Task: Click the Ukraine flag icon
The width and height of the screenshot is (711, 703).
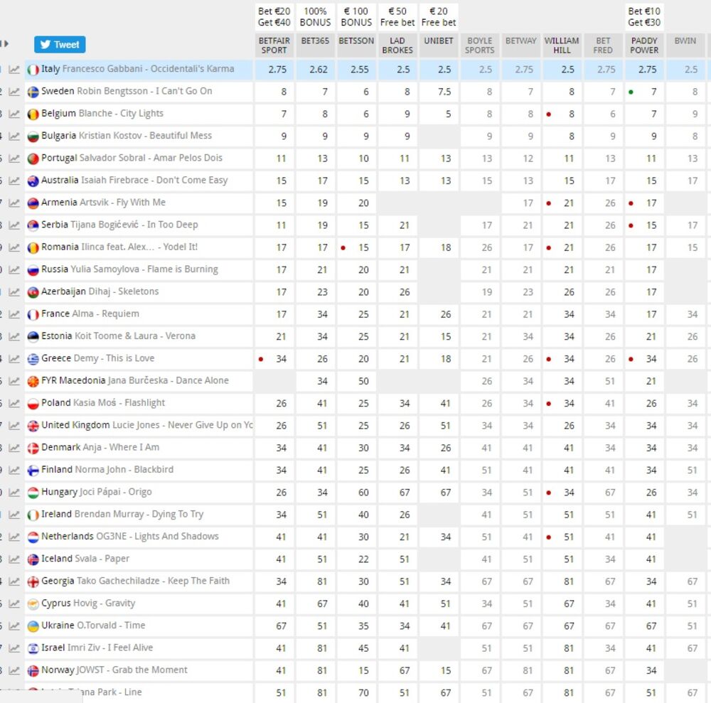Action: tap(33, 626)
